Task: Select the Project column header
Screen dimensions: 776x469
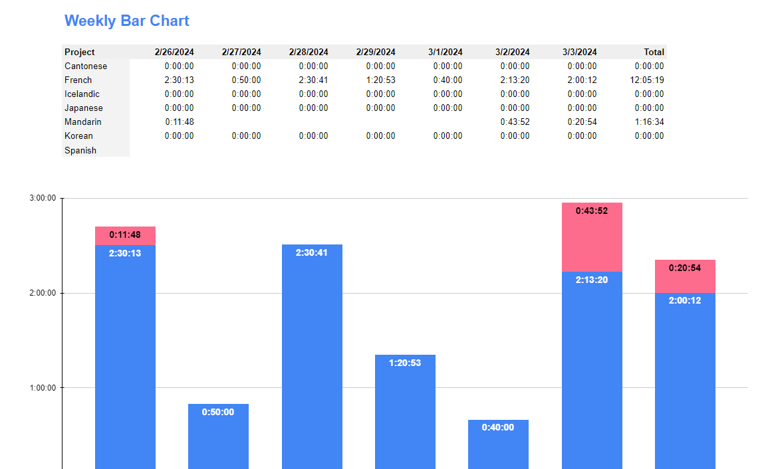Action: click(x=80, y=52)
